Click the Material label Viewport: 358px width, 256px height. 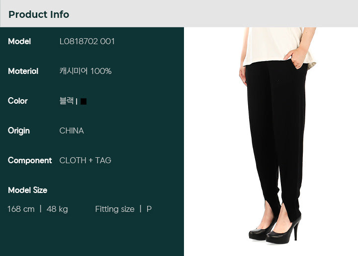23,71
